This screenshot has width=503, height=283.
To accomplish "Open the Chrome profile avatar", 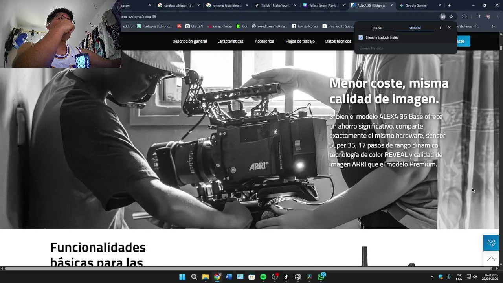I will pos(488,17).
